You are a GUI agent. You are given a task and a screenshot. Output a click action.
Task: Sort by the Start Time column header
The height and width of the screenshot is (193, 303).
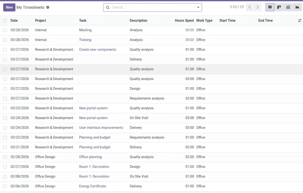pyautogui.click(x=228, y=20)
